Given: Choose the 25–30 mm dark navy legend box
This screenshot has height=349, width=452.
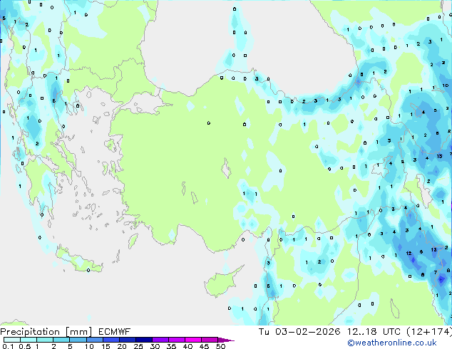Looking at the screenshot, I should point(143,340).
